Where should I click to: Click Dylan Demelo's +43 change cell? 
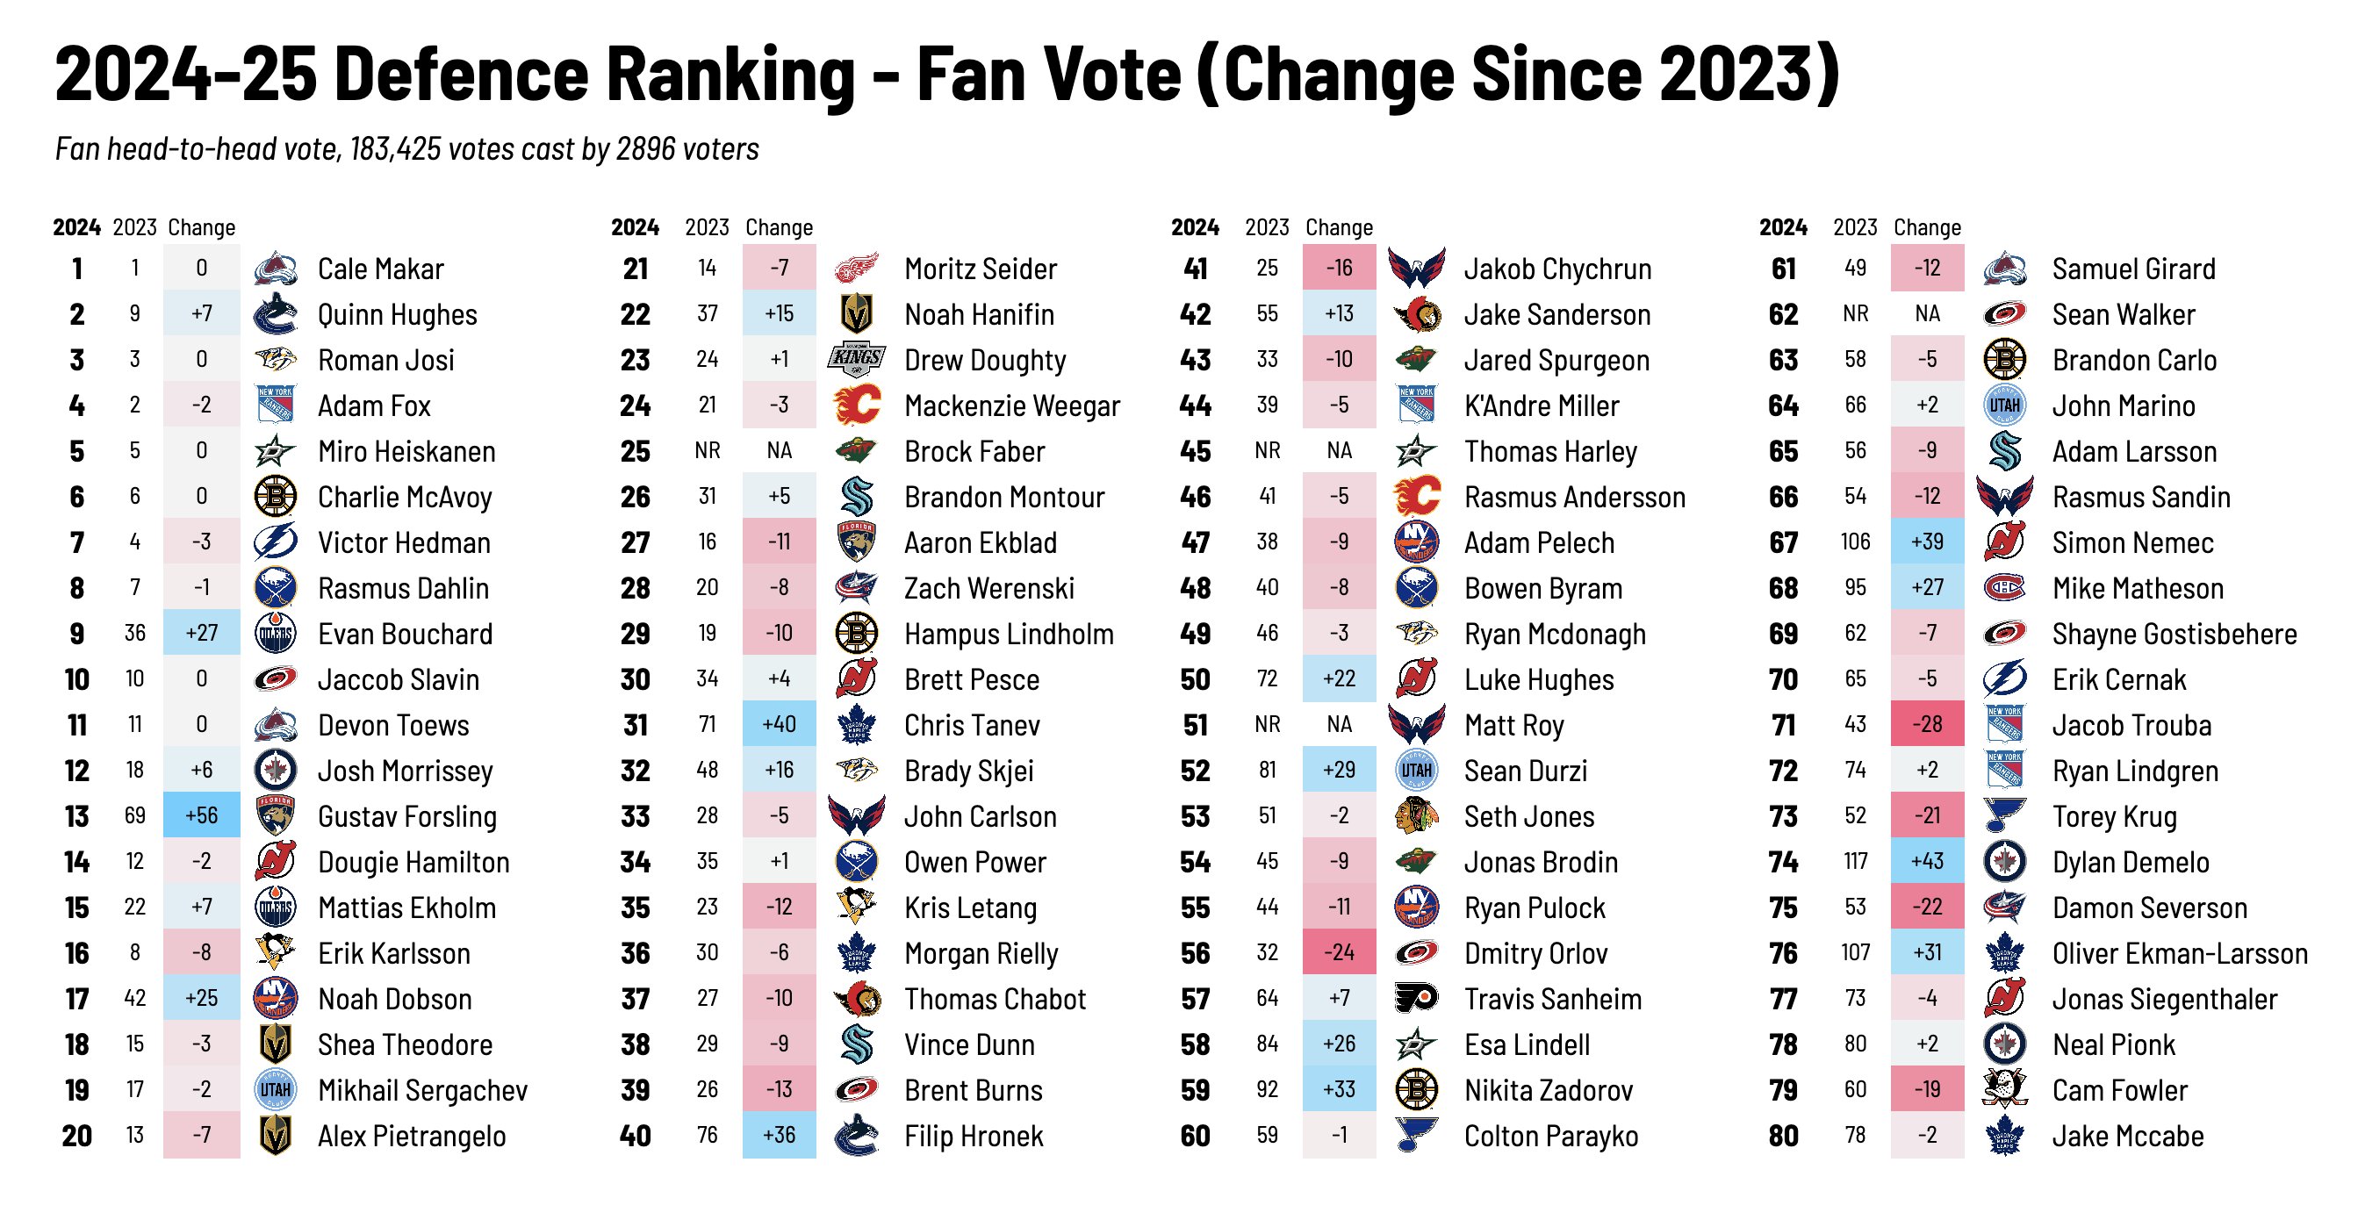(x=1927, y=862)
